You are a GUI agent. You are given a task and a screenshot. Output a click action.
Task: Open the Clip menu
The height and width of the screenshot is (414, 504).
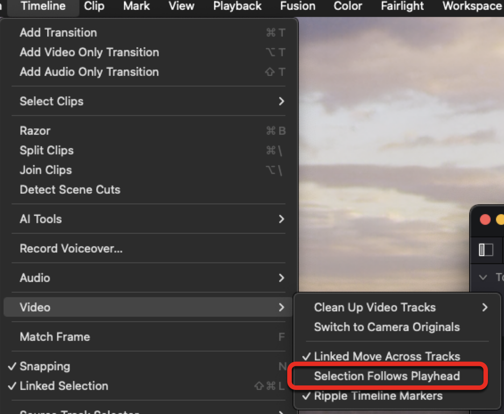click(94, 6)
